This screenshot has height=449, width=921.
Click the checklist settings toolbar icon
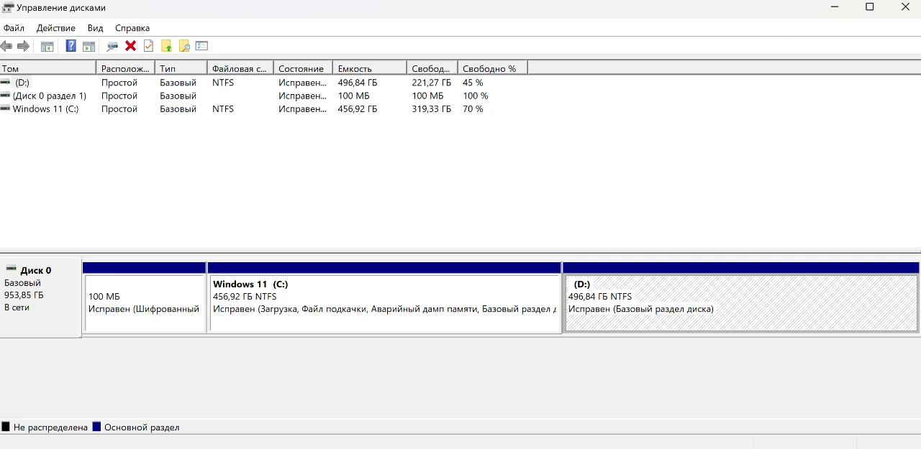click(x=201, y=46)
